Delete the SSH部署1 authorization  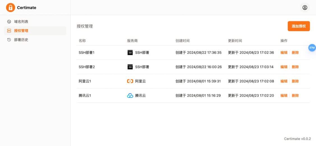(x=295, y=52)
